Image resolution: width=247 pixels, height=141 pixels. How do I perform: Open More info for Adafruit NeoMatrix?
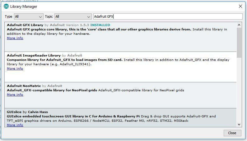15,95
